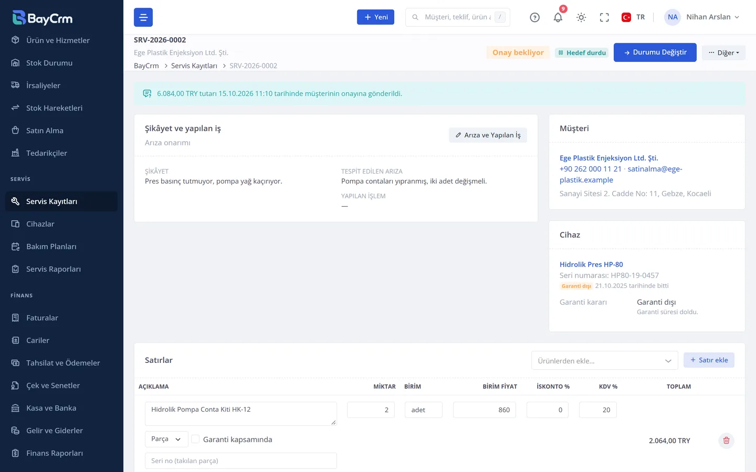Enter fullscreen mode icon
Screen dimensions: 756x472
click(x=604, y=17)
